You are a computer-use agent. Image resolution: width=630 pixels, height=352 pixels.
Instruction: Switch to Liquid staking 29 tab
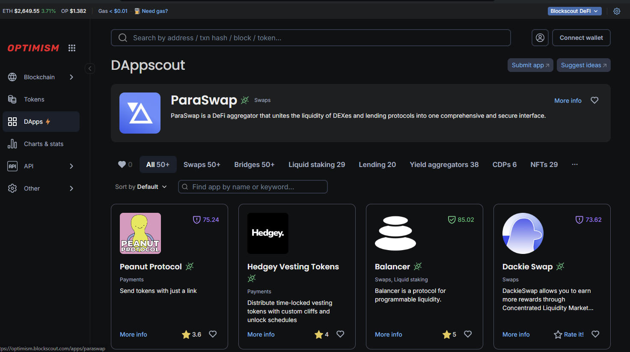317,164
